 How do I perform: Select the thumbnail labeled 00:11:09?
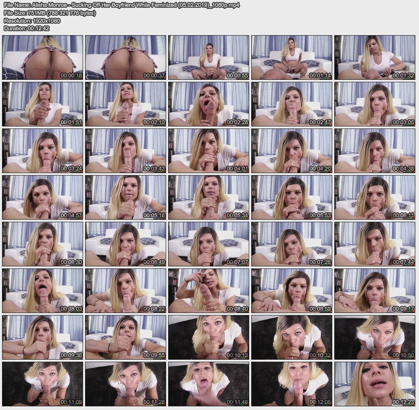point(43,384)
